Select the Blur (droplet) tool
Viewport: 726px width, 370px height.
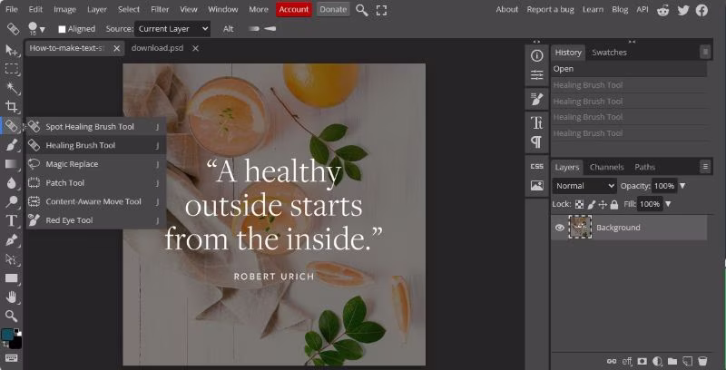click(x=12, y=183)
